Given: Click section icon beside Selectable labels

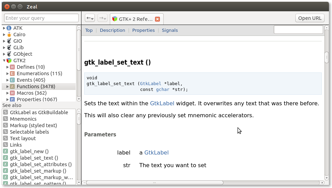Looking at the screenshot, I should pyautogui.click(x=6, y=132).
